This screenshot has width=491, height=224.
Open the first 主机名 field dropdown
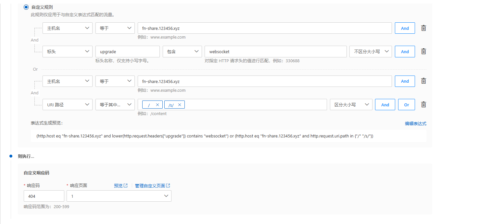68,28
